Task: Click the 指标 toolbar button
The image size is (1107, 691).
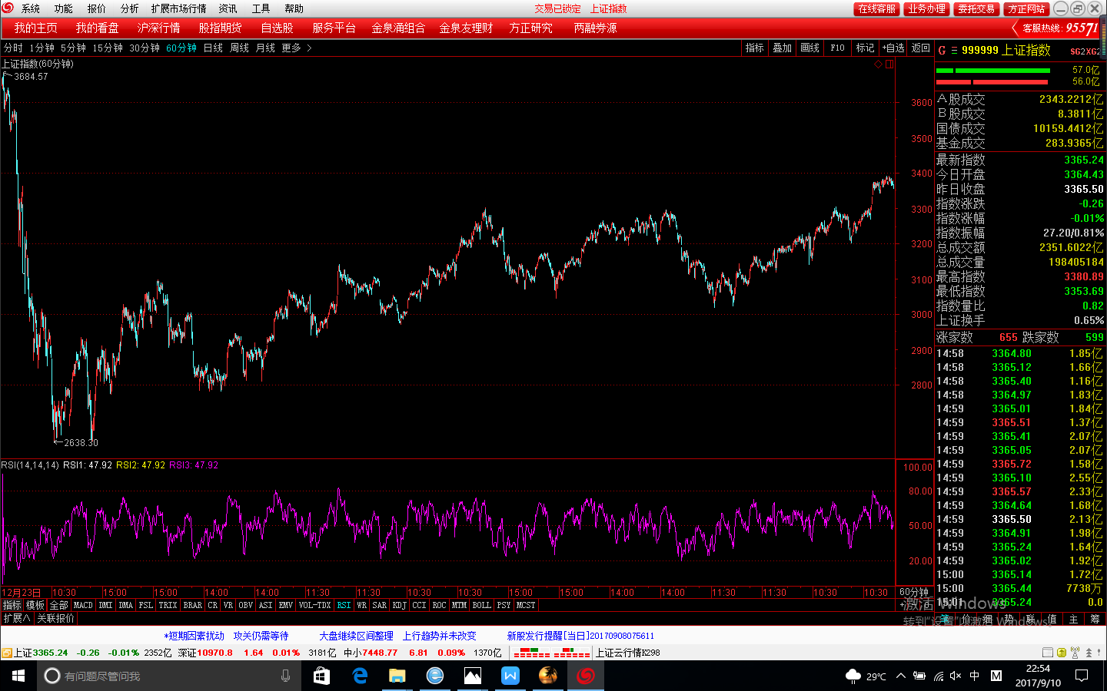Action: (x=754, y=48)
